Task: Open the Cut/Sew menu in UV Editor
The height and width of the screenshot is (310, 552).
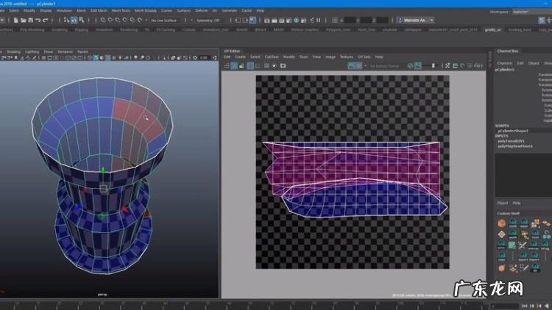Action: tap(272, 57)
